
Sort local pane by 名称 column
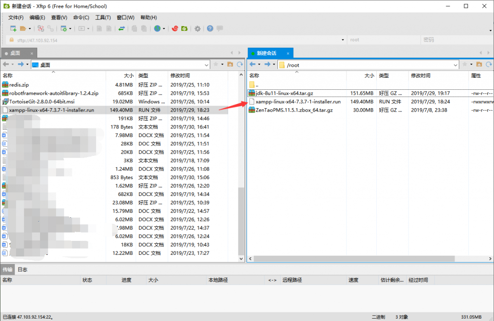[x=53, y=76]
